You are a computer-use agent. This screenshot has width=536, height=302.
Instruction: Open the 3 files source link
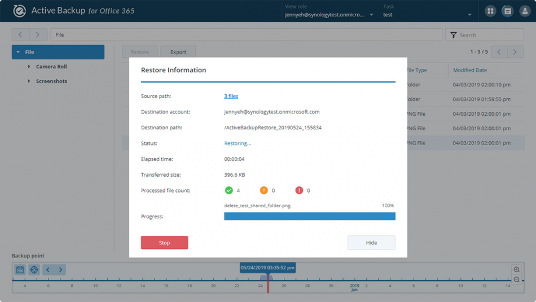[x=231, y=96]
